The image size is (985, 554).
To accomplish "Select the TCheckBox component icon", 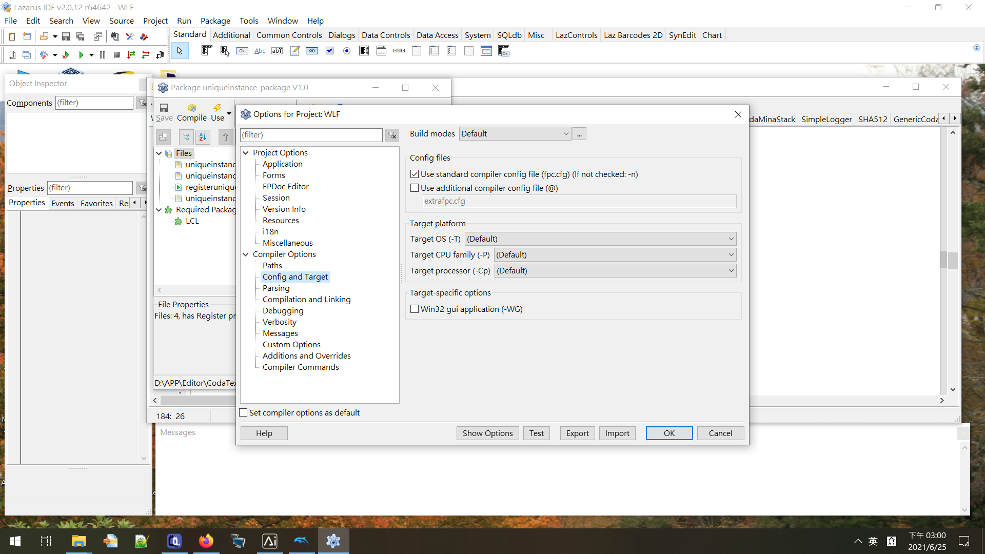I will coord(329,51).
